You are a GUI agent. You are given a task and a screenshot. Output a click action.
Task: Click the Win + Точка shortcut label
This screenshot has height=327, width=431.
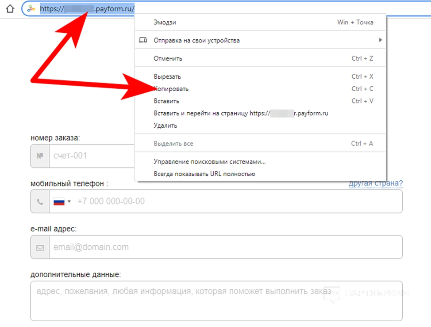click(x=355, y=22)
